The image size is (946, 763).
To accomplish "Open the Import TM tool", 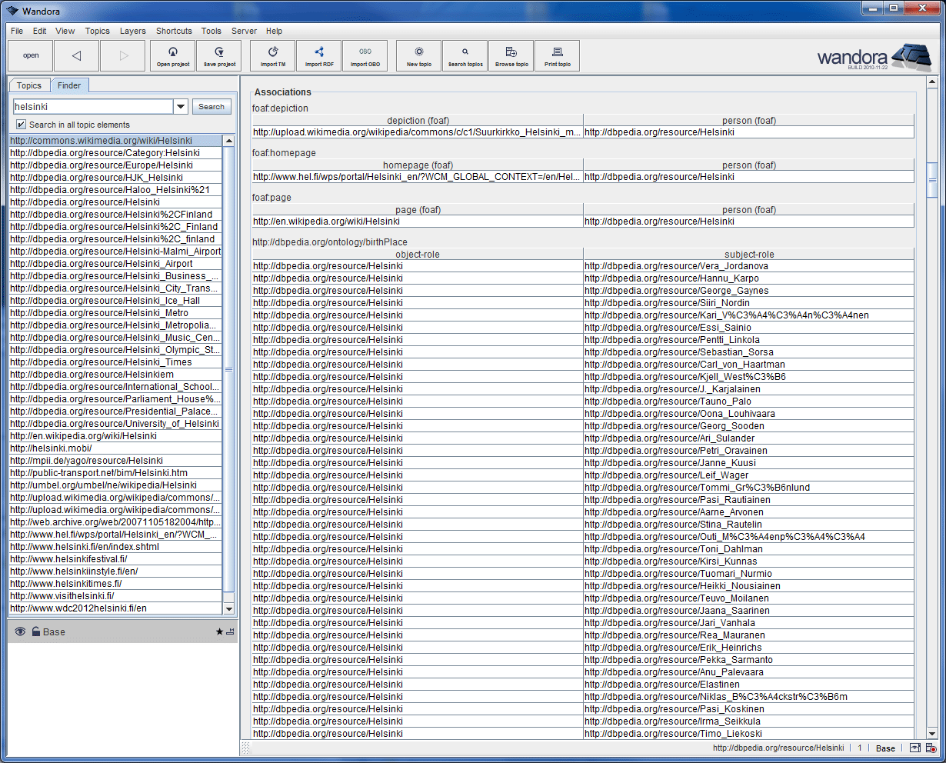I will (x=272, y=55).
